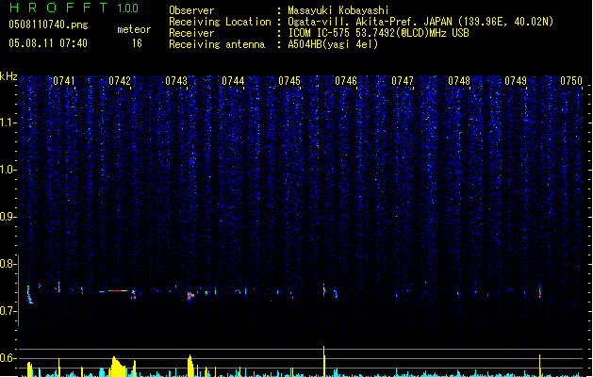Screen dimensions: 593x377
Task: Click the 'meteor' label
Action: pyautogui.click(x=134, y=29)
